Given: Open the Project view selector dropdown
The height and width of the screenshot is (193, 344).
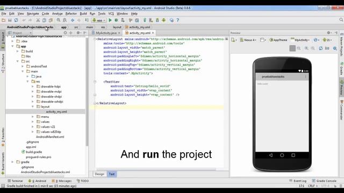Looking at the screenshot, I should tap(20, 33).
